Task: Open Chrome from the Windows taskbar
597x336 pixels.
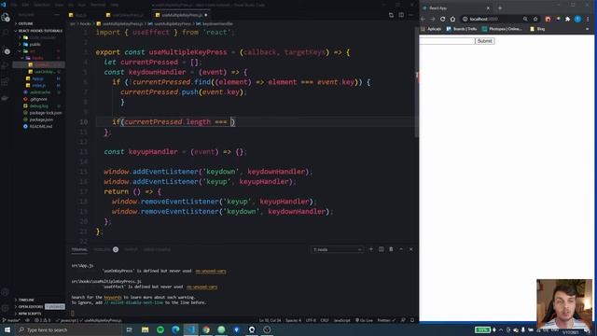Action: coord(206,329)
